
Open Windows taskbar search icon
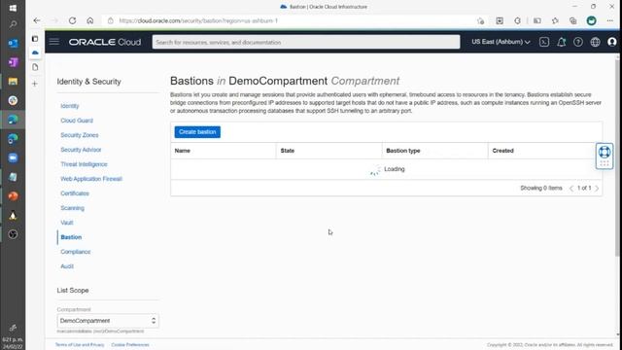point(13,24)
